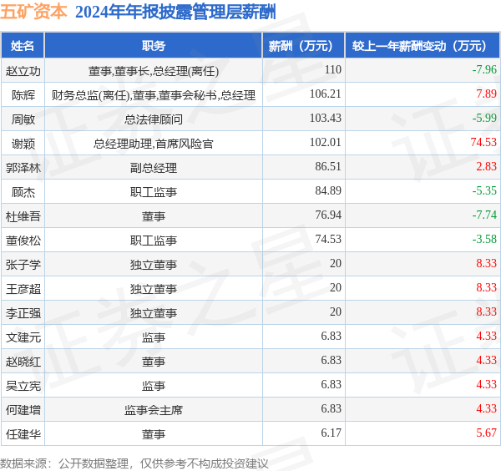Click the name cell 郭泽林
This screenshot has height=471, width=501.
[x=23, y=167]
